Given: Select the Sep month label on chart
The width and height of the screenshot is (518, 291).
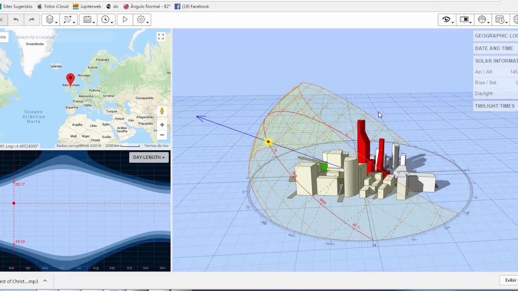Looking at the screenshot, I should tap(112, 268).
